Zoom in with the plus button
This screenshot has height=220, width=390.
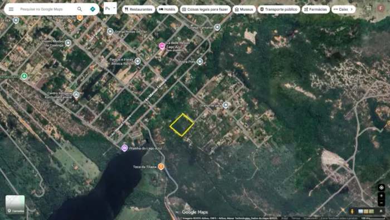[381, 196]
